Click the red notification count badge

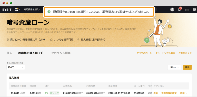point(181,8)
